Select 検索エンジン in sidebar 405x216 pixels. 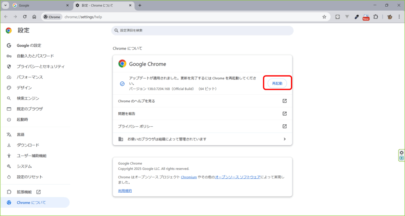click(x=28, y=98)
